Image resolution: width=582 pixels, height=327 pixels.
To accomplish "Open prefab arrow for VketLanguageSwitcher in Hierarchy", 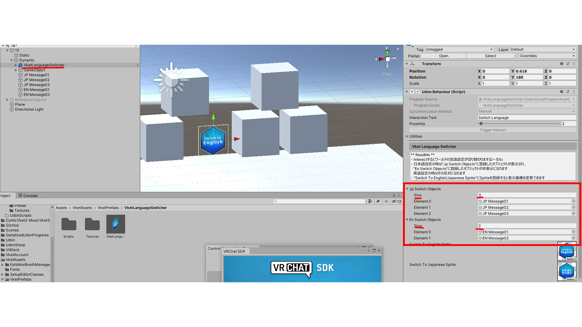I will pyautogui.click(x=137, y=65).
